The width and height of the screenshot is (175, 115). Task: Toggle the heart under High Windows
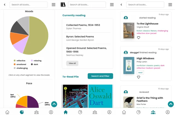139,77
